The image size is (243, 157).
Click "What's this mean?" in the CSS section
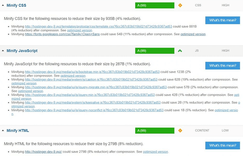click(223, 20)
